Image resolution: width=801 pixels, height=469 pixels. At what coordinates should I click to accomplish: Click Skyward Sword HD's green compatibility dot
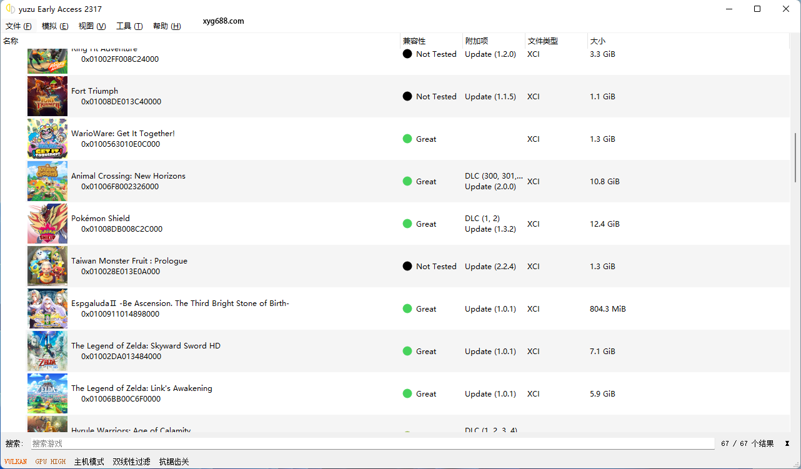407,351
